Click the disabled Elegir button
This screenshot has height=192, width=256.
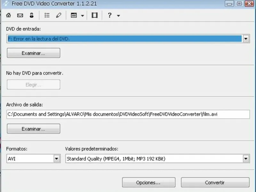click(34, 84)
